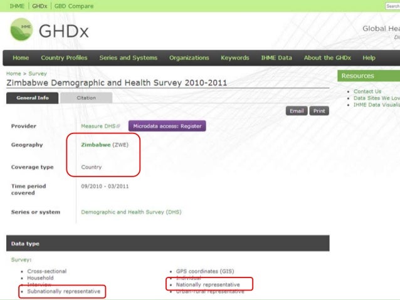Click the page title Zimbabwe Demographic and Health Survey
Screen dimensions: 400x300
[x=117, y=83]
